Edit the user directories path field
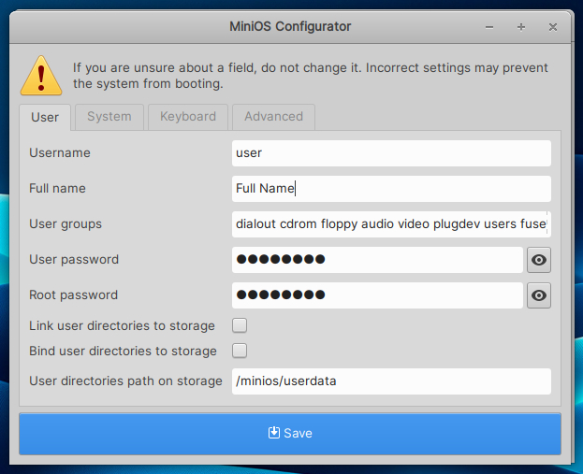583x474 pixels. click(391, 381)
